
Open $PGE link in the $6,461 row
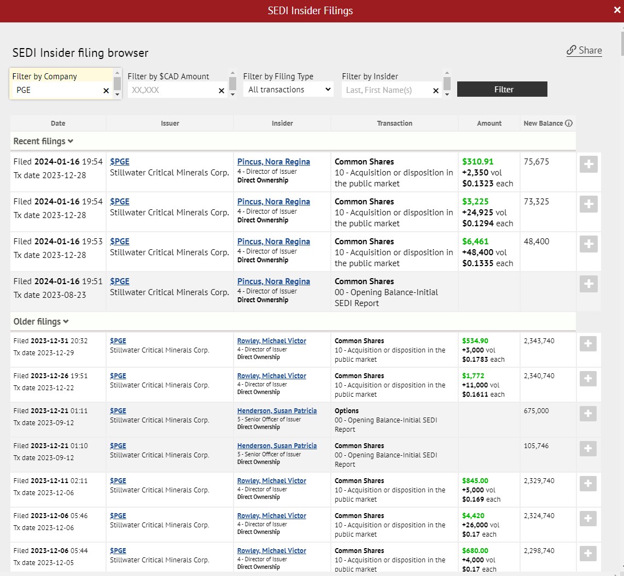pyautogui.click(x=119, y=242)
